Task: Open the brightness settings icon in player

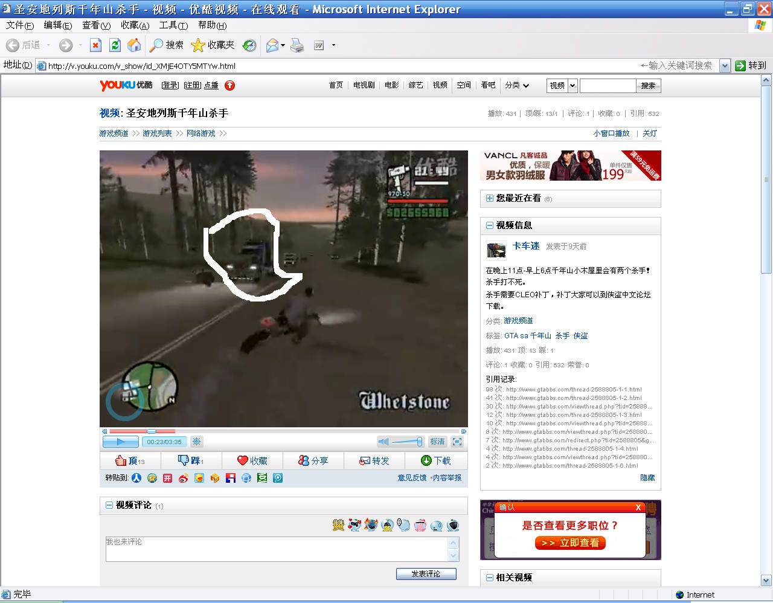Action: [196, 442]
